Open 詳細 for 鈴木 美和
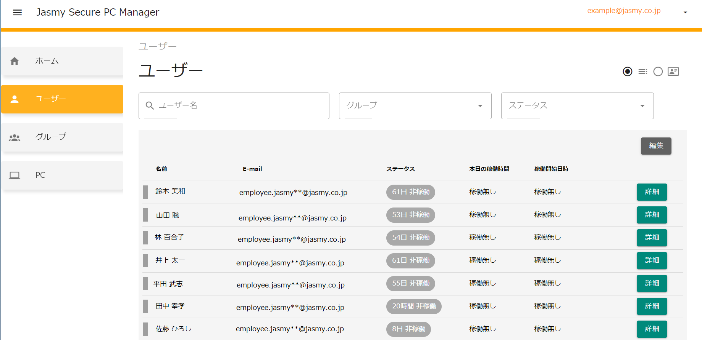 652,192
